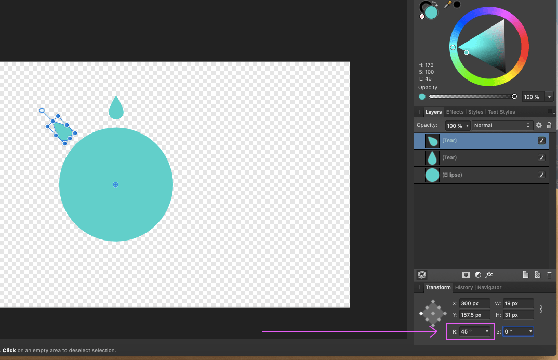The width and height of the screenshot is (558, 360).
Task: Open the History tab
Action: [x=463, y=287]
